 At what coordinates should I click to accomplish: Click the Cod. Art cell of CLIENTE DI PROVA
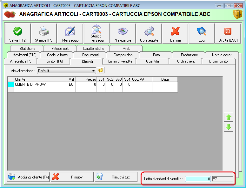tap(142, 84)
